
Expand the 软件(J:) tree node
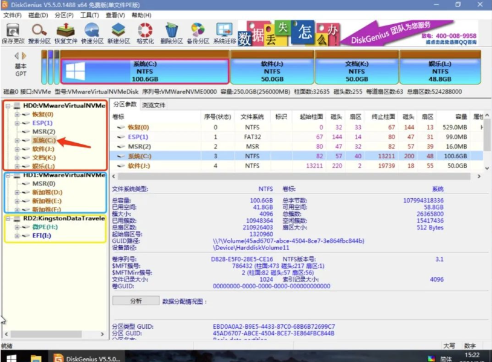click(x=17, y=149)
